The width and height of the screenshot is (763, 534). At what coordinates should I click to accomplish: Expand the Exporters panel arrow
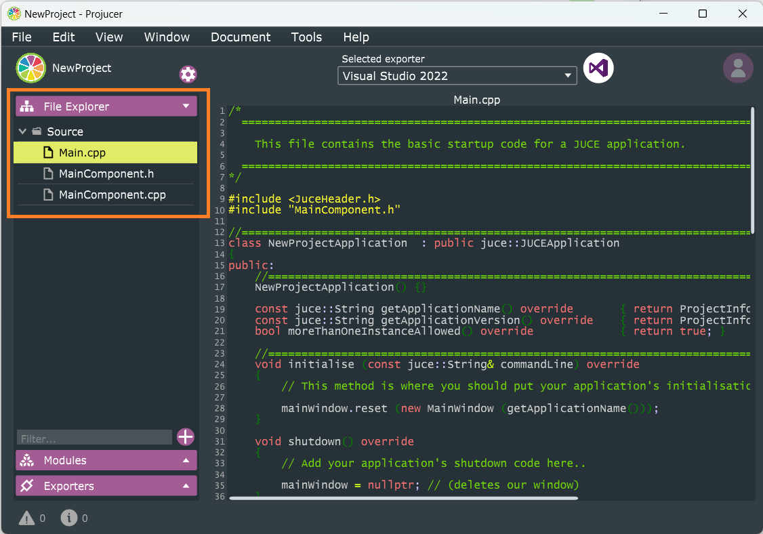point(186,486)
